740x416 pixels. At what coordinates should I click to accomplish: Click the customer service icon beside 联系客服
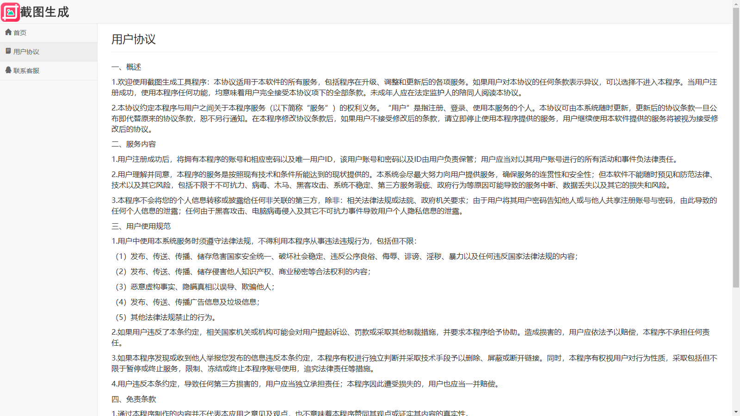click(x=8, y=70)
